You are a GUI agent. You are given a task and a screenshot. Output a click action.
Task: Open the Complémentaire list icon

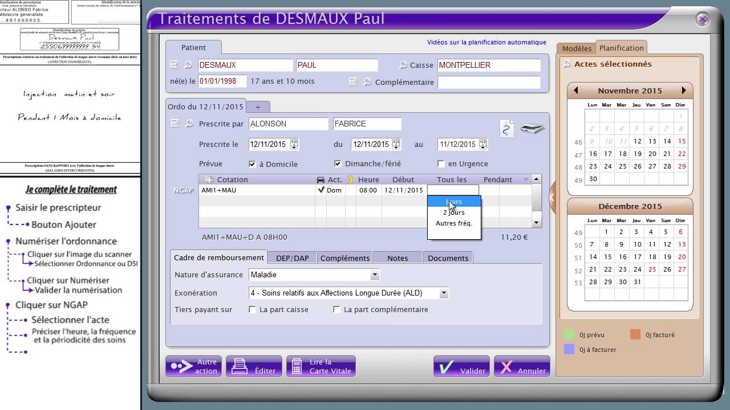(x=353, y=82)
